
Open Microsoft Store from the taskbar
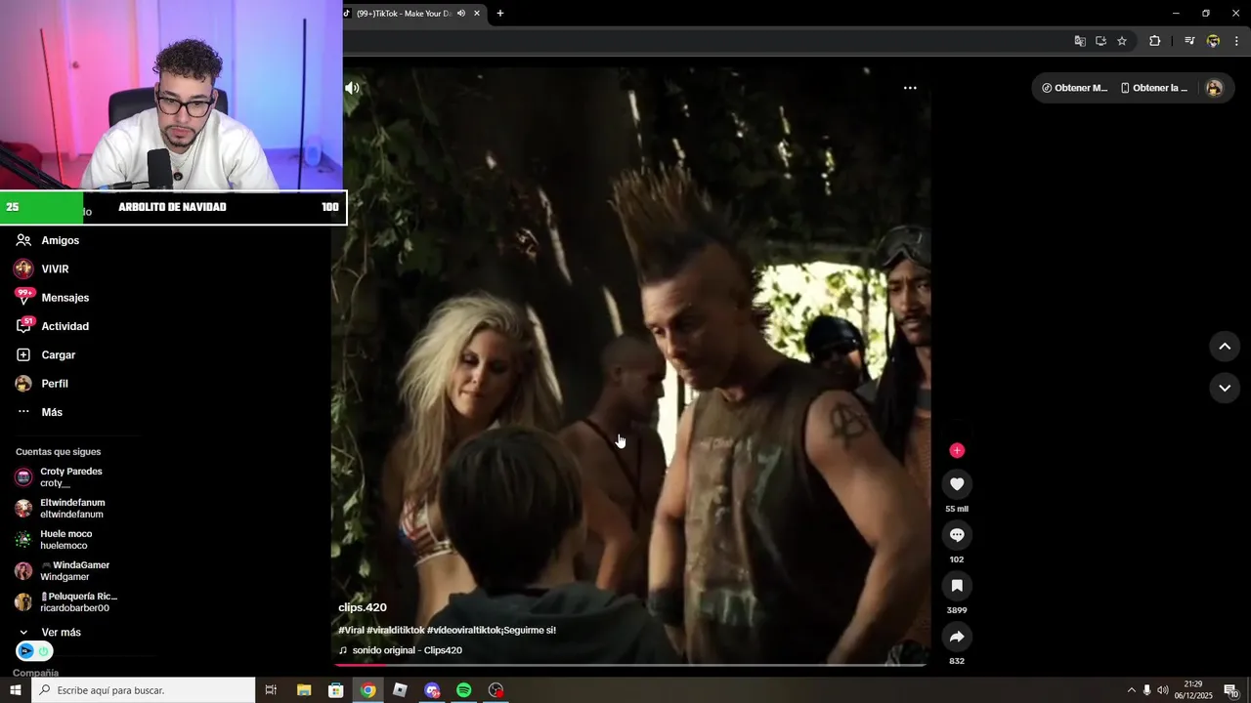(x=335, y=690)
